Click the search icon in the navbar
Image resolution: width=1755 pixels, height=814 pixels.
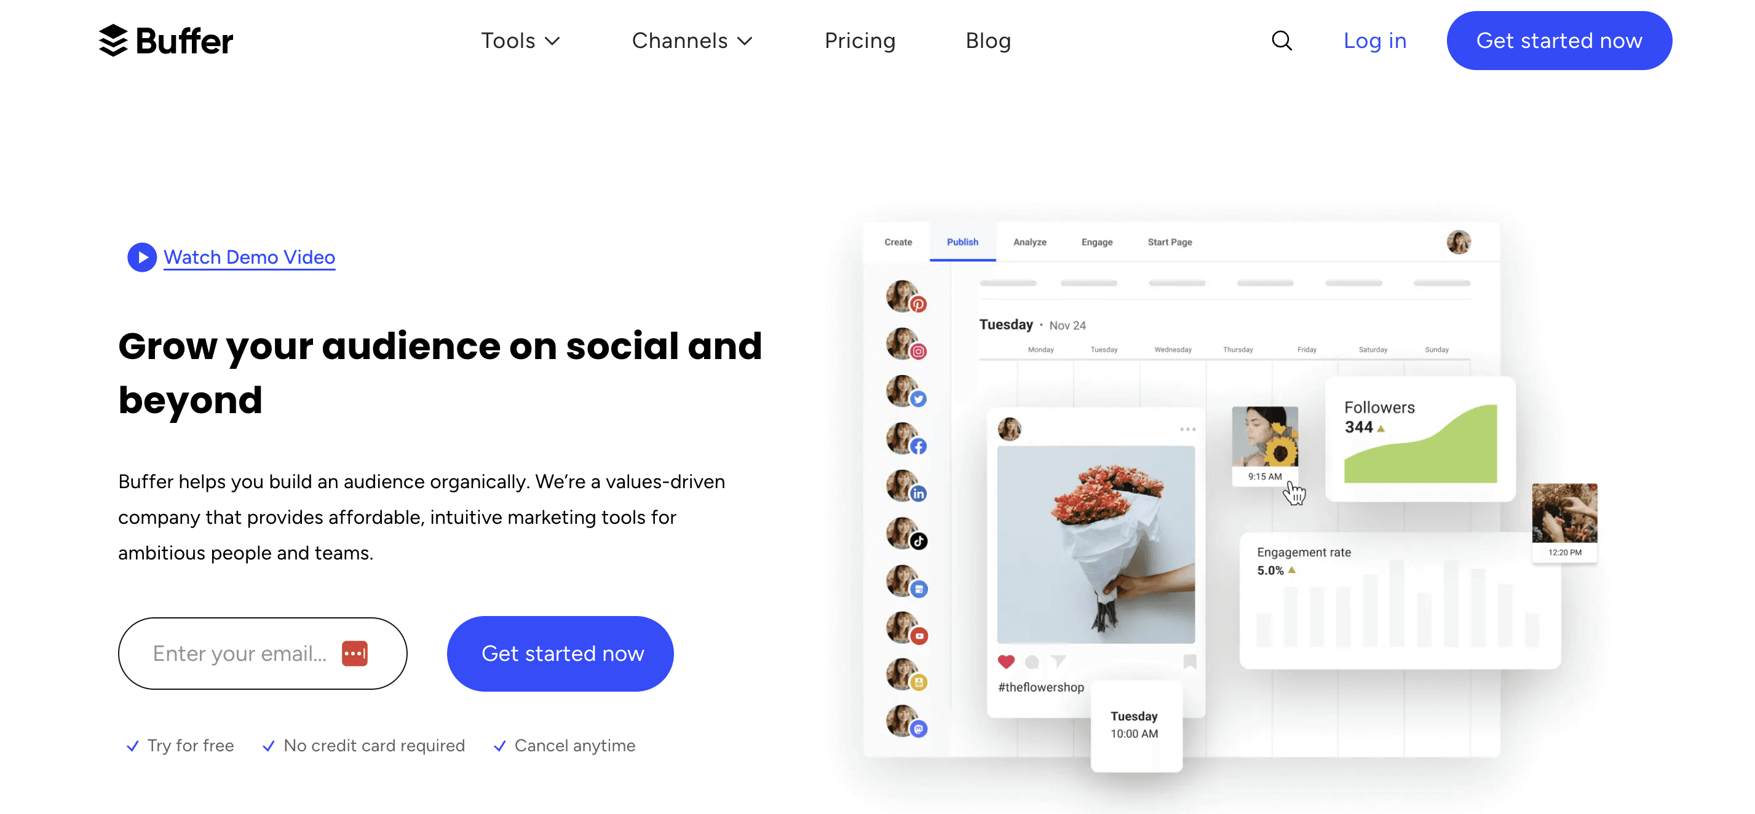[x=1284, y=41]
